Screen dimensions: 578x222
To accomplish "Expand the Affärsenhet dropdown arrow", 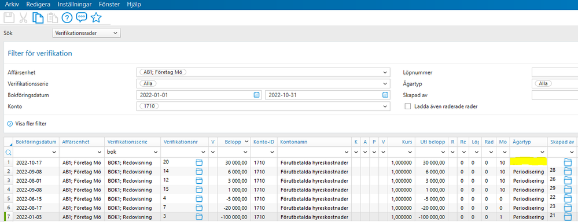I will tap(385, 72).
